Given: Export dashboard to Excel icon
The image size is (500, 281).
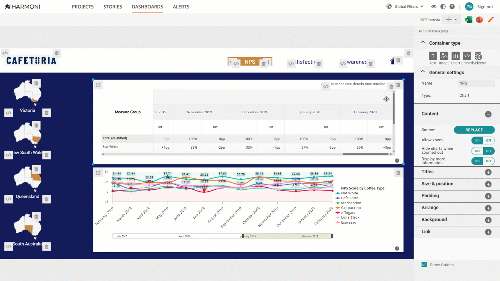Looking at the screenshot, I should (469, 20).
